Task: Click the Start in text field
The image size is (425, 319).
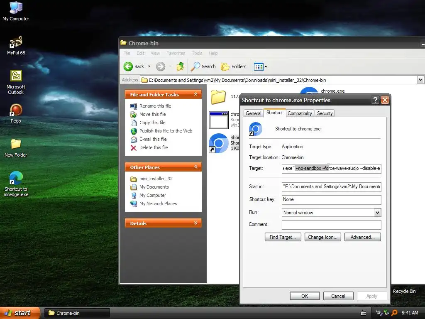Action: (x=332, y=186)
